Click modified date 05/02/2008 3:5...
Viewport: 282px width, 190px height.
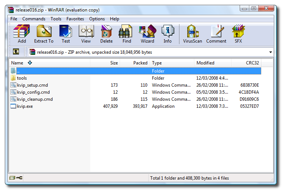coord(212,92)
